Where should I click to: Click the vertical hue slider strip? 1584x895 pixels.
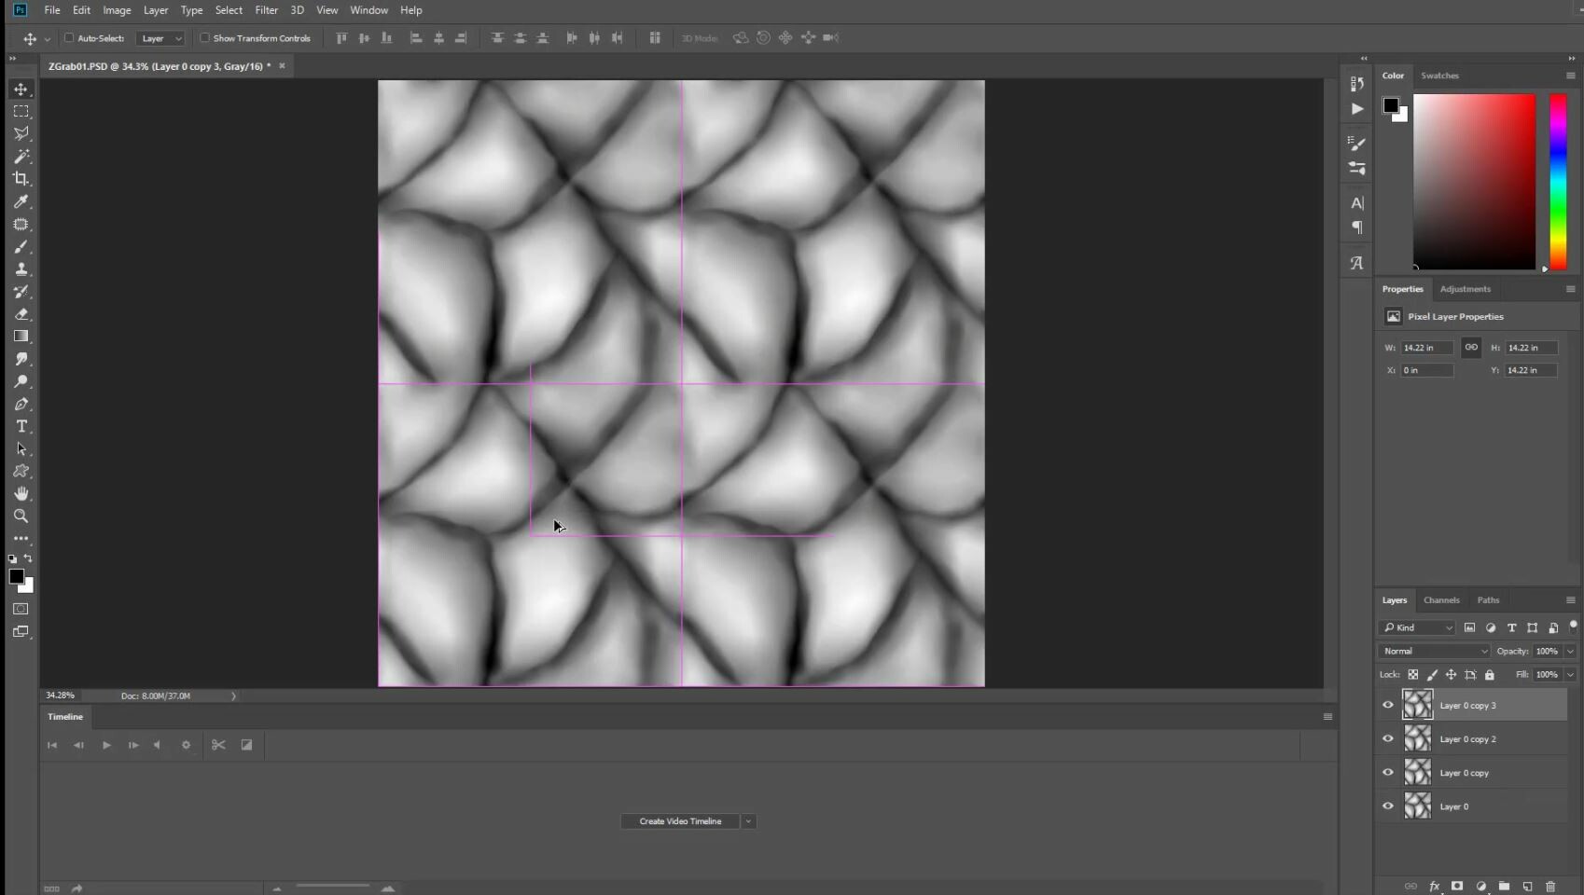tap(1557, 182)
